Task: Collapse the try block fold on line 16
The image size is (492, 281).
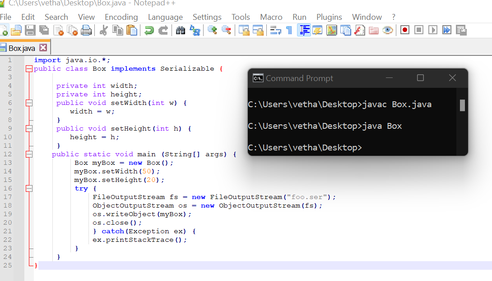Action: click(29, 188)
